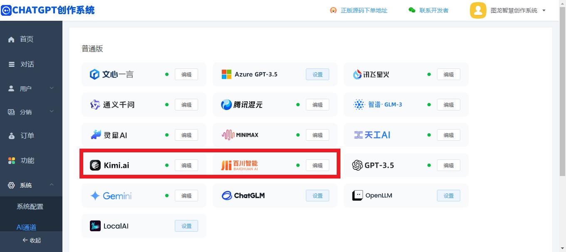The width and height of the screenshot is (566, 252).
Task: Click the 讯飞星火 logo icon
Action: 357,74
